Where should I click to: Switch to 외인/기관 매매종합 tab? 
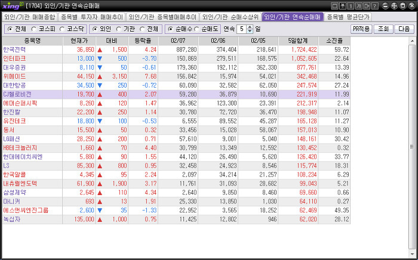coord(30,17)
